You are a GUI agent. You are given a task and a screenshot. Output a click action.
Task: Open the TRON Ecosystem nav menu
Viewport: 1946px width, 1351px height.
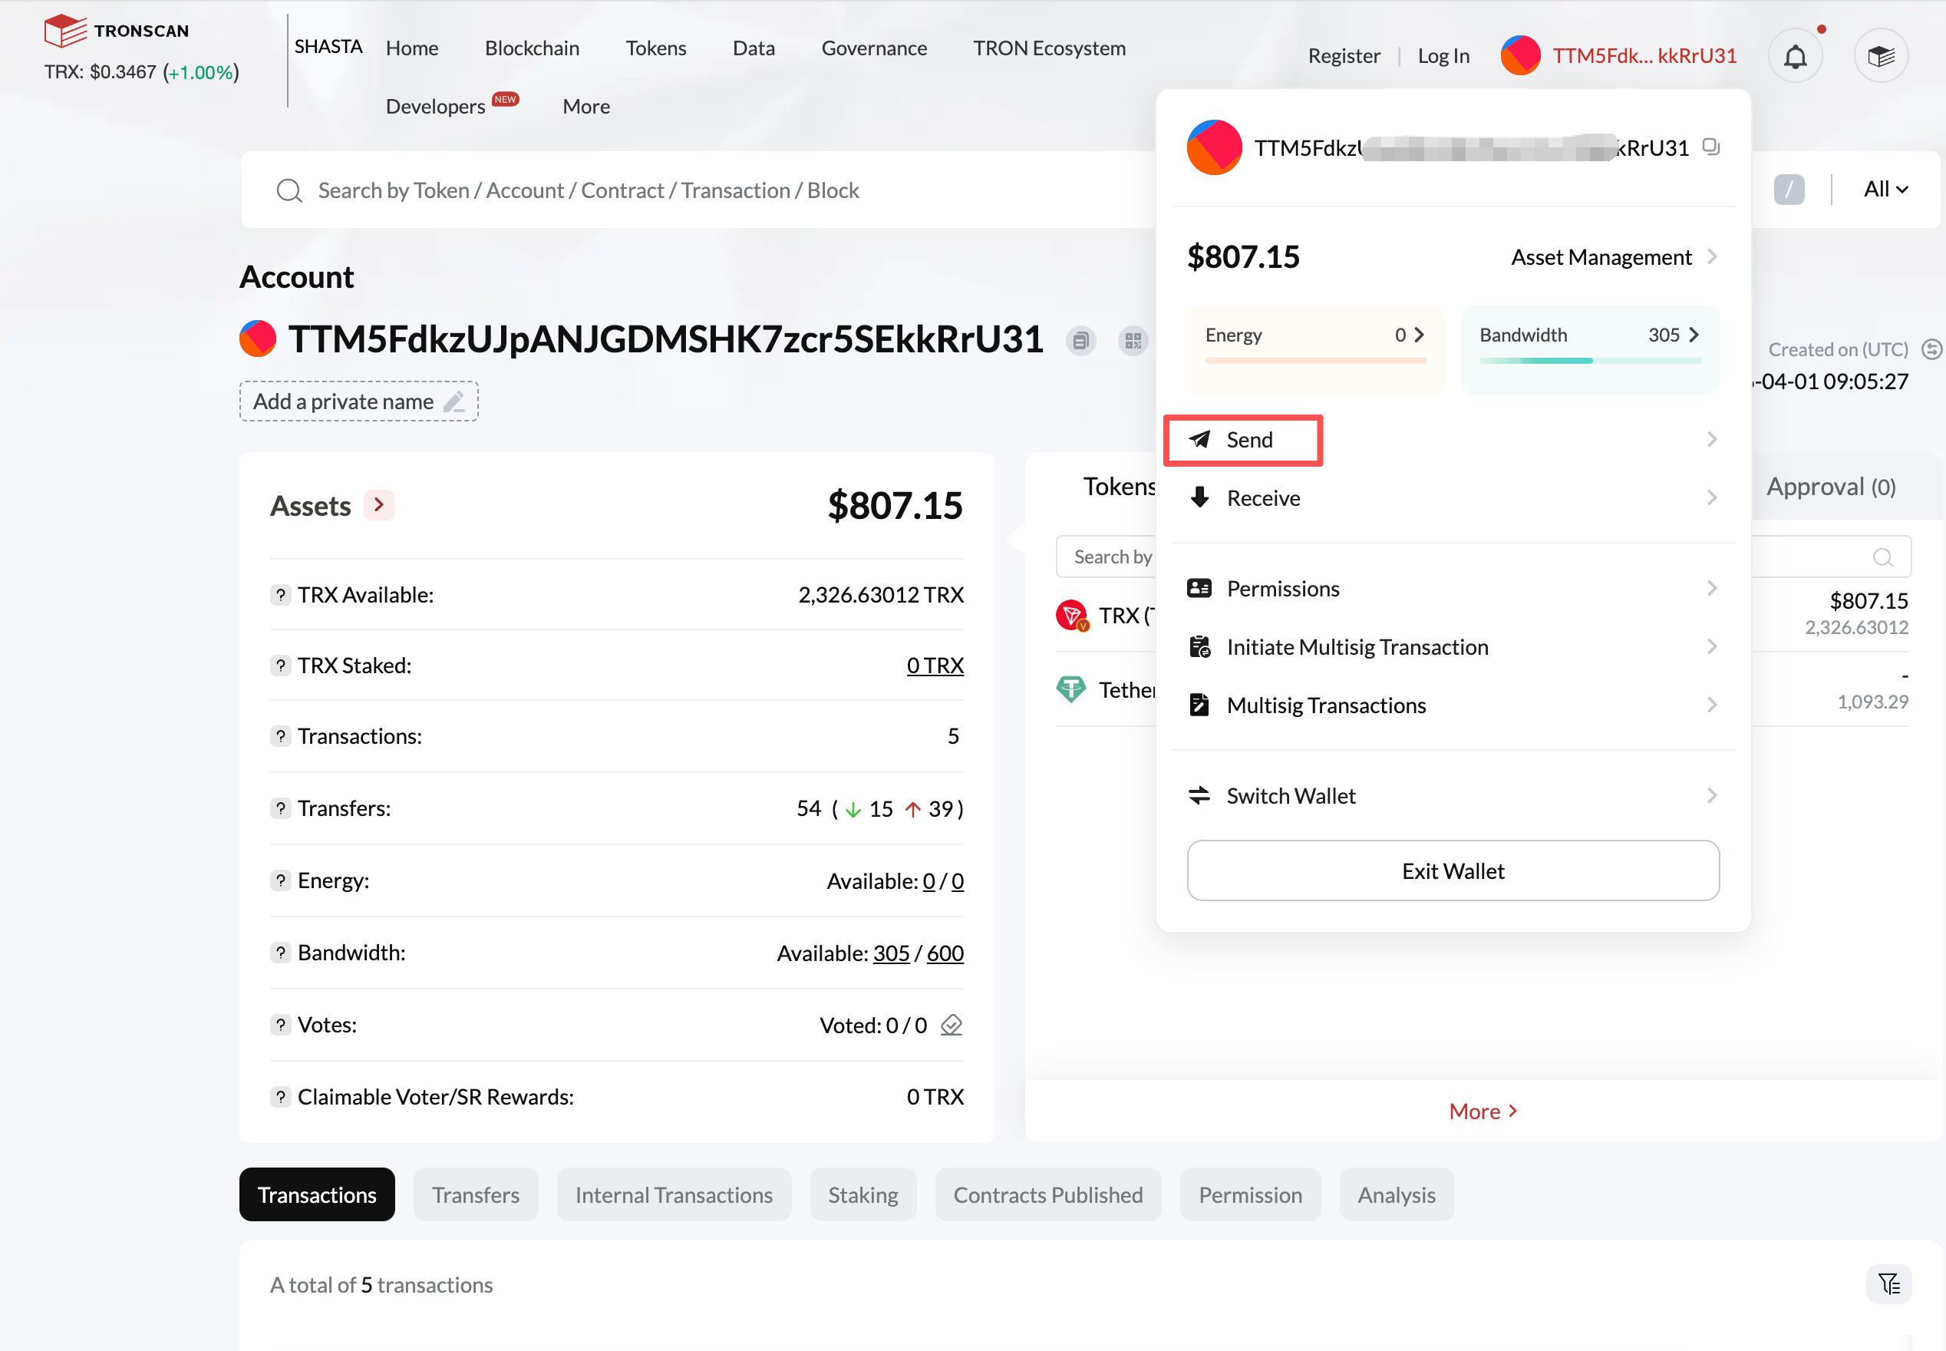tap(1049, 48)
